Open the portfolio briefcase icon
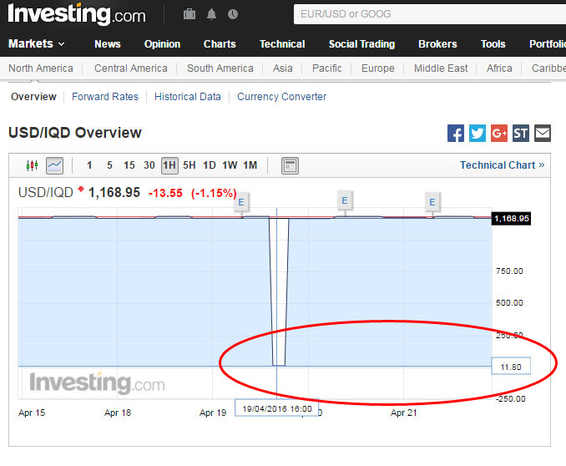The width and height of the screenshot is (566, 466). coord(190,14)
